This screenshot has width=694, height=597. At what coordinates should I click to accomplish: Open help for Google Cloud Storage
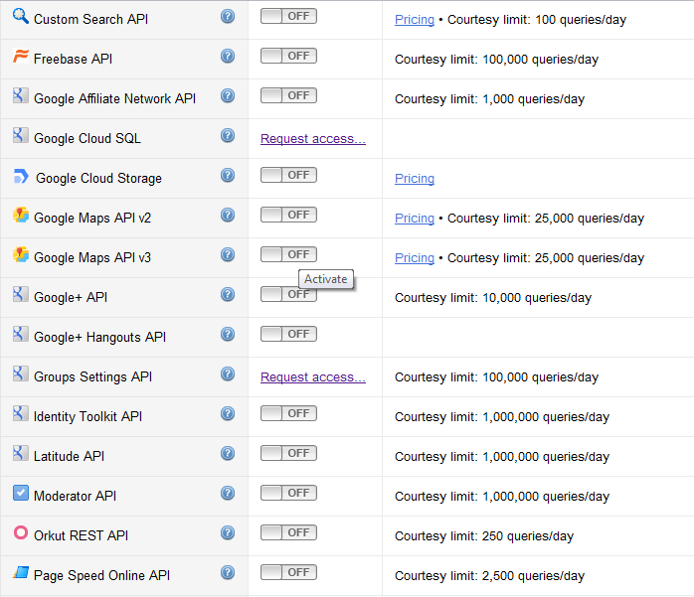point(228,175)
